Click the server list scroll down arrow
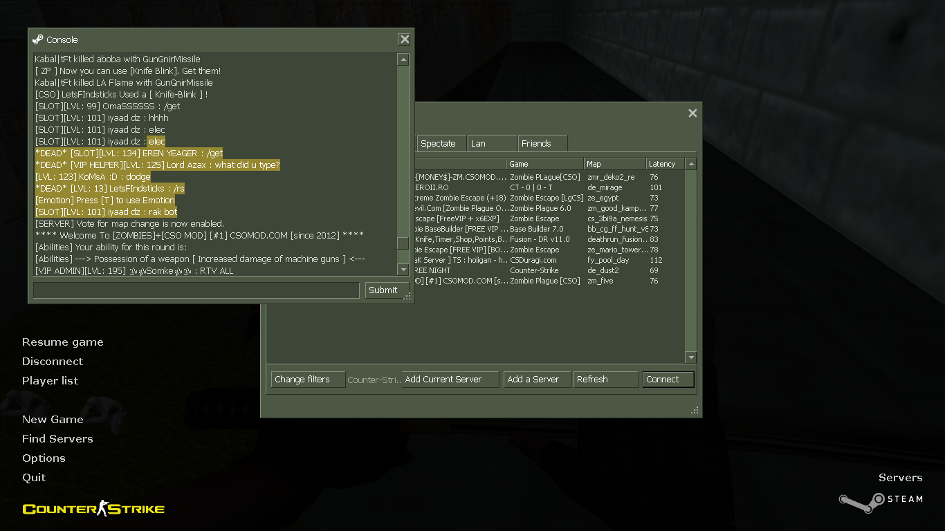Image resolution: width=945 pixels, height=531 pixels. pyautogui.click(x=690, y=357)
